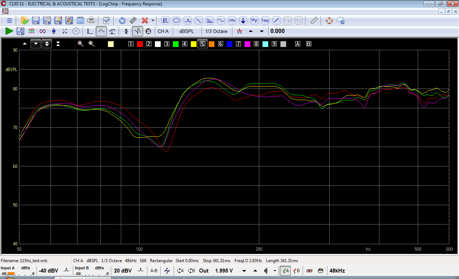The height and width of the screenshot is (279, 459).
Task: Open the spike pulse measurement icon
Action: click(x=188, y=20)
